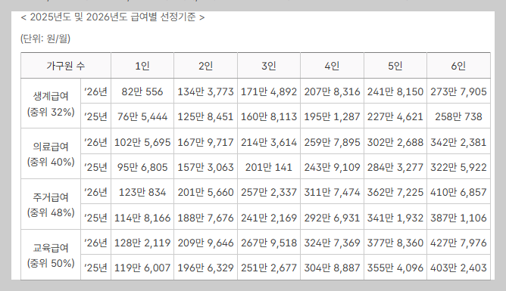Click the cell '259만 7,895'

[332, 142]
